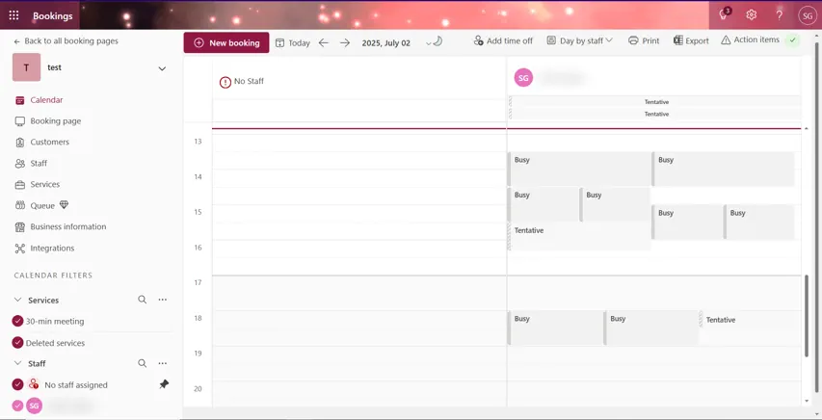This screenshot has height=420, width=822.
Task: Open Action items
Action: point(750,39)
